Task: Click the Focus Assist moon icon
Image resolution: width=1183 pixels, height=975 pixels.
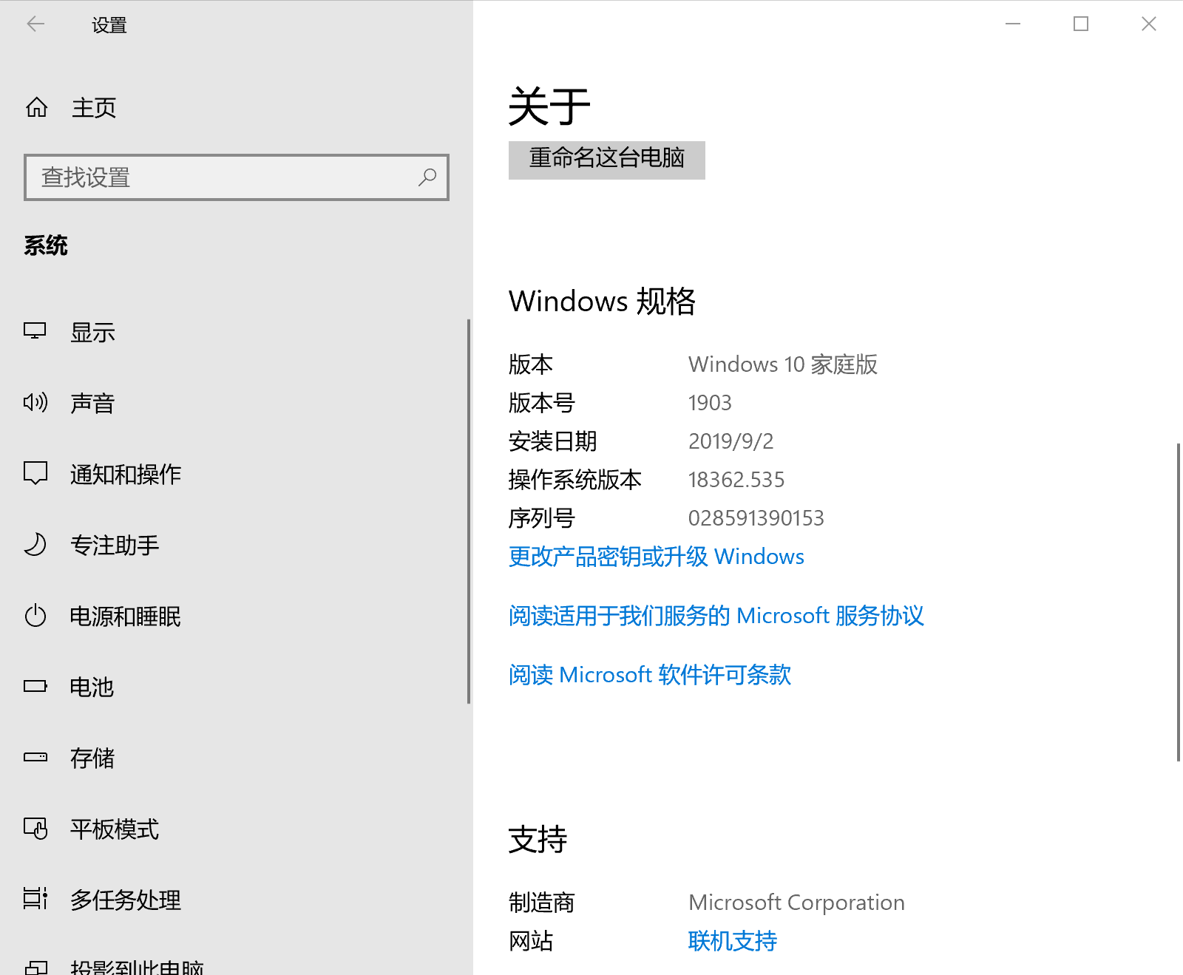Action: [35, 545]
